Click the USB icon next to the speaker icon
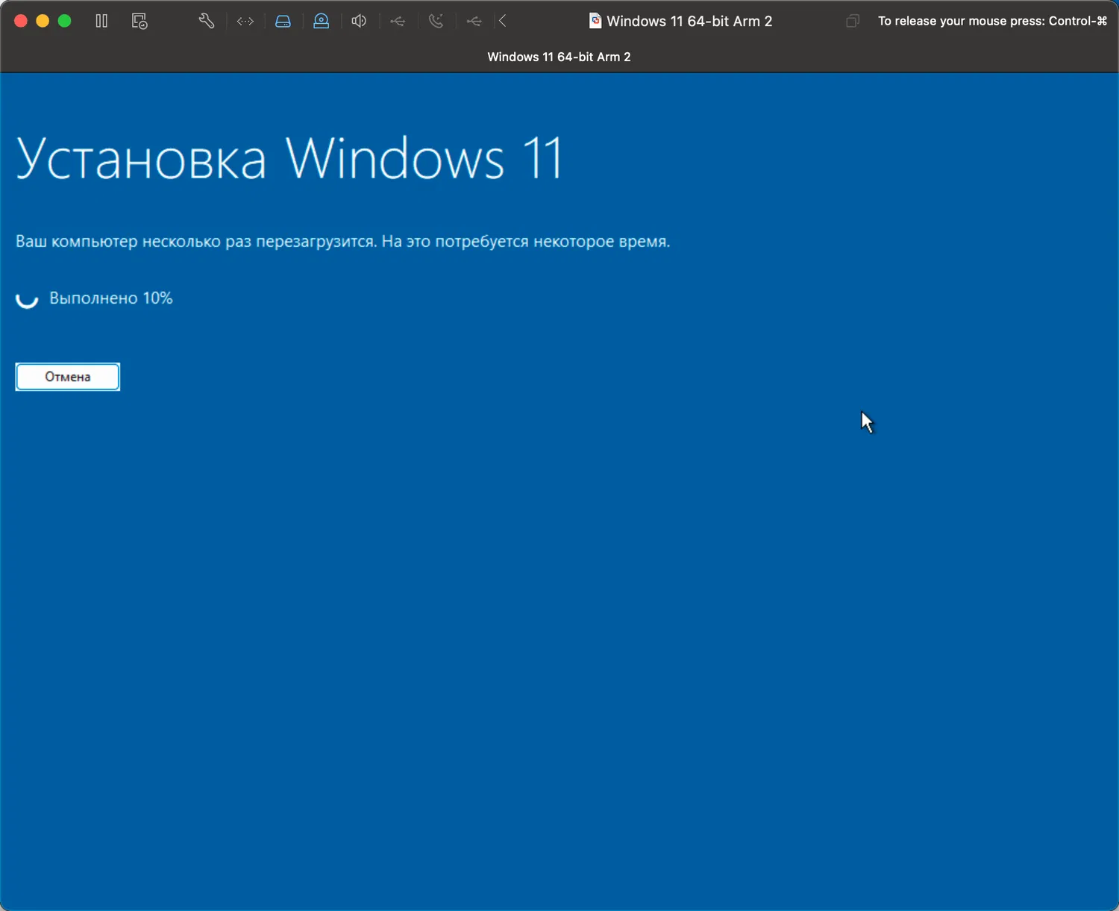1119x911 pixels. (398, 21)
